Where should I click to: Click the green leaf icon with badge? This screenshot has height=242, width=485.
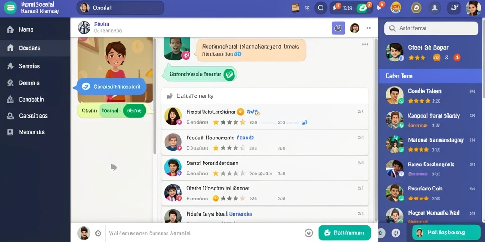tap(362, 8)
